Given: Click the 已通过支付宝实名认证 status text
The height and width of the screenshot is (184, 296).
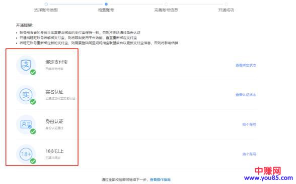Looking at the screenshot, I should (60, 98).
